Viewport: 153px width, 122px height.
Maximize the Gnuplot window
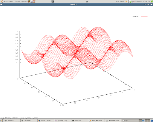click(149, 4)
